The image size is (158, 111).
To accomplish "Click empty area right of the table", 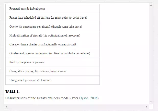I will tap(124, 44).
